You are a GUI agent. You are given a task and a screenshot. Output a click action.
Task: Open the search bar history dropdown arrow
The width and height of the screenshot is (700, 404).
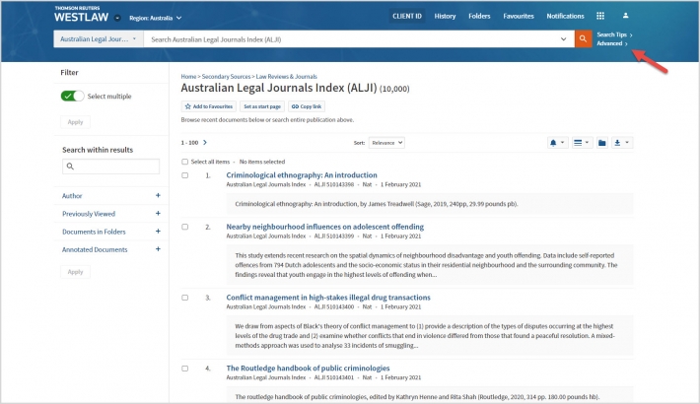tap(563, 39)
